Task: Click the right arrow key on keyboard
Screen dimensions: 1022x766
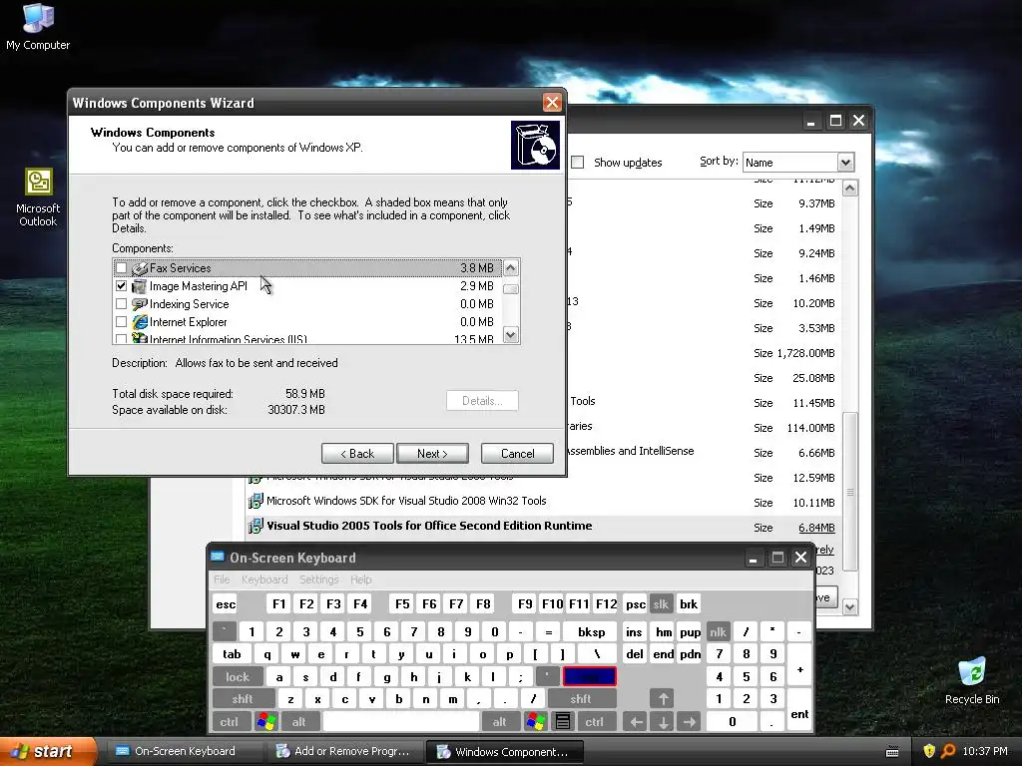Action: click(x=690, y=722)
